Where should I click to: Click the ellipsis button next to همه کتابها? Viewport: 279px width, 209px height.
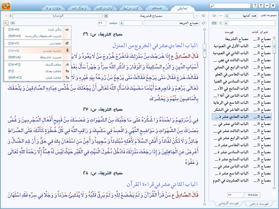coord(221,16)
